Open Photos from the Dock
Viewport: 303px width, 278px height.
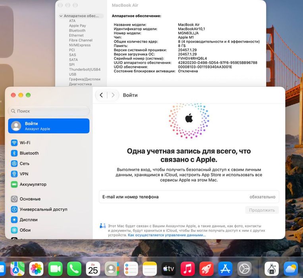pyautogui.click(x=36, y=269)
